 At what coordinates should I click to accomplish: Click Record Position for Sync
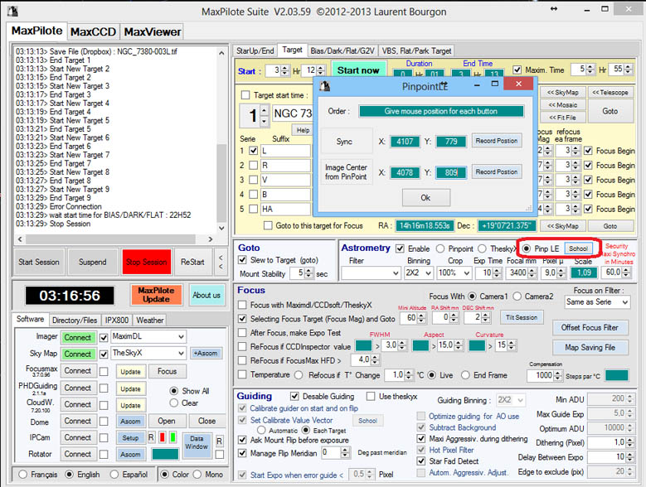tap(497, 141)
